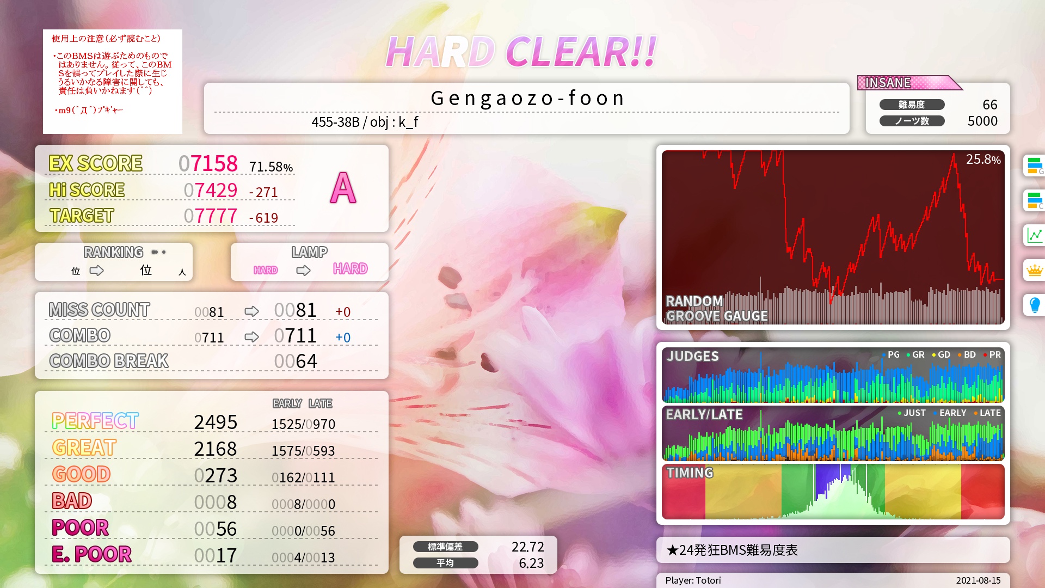Click the PG judge legend entry

891,354
